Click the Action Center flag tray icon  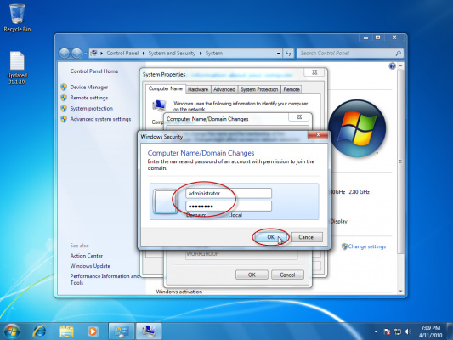tap(387, 331)
